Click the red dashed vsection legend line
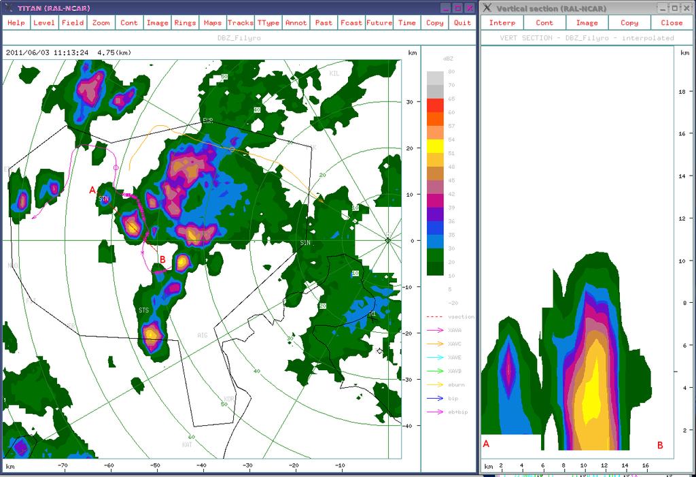Viewport: 696px width, 477px height. point(435,317)
